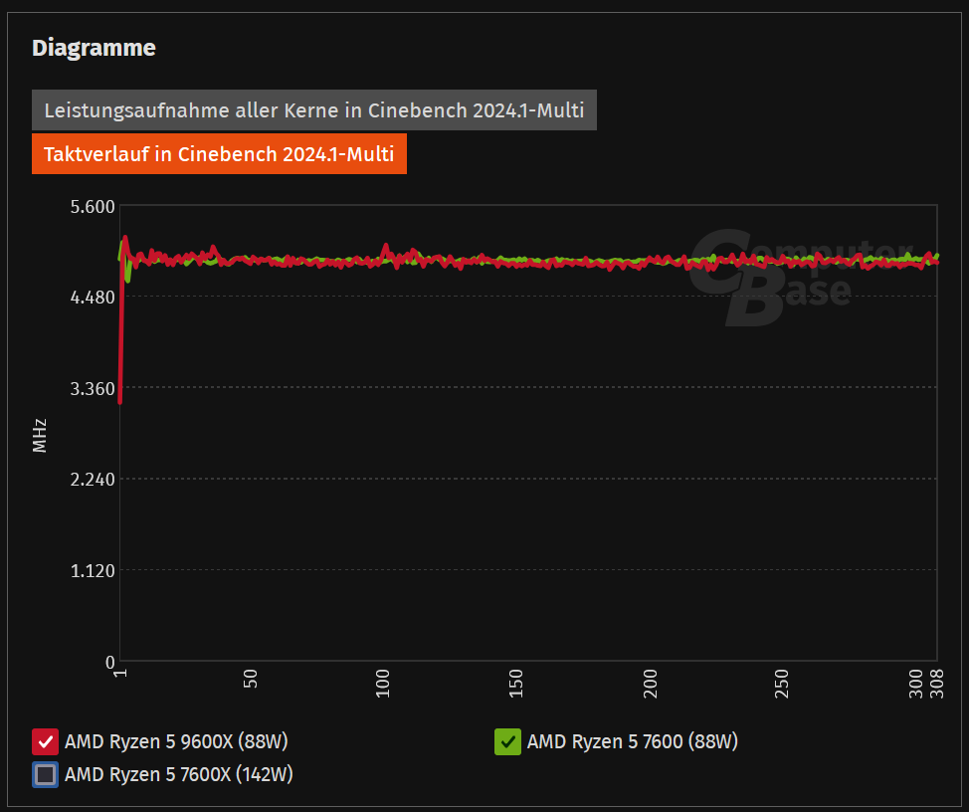Click the AMD Ryzen 5 9600X (88W) legend label
Viewport: 969px width, 812px height.
click(x=176, y=741)
